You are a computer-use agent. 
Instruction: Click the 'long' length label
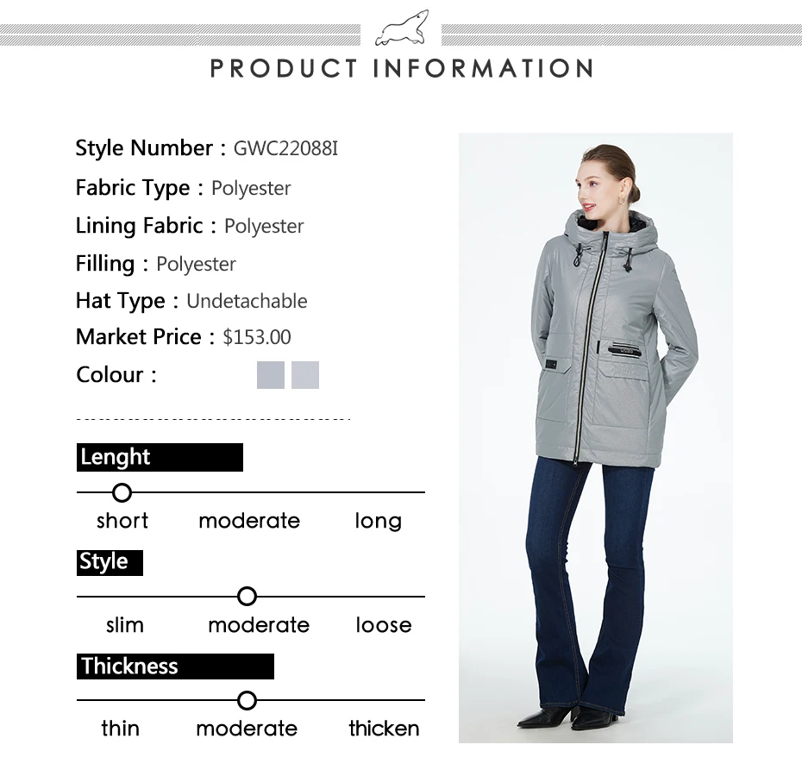tap(378, 523)
